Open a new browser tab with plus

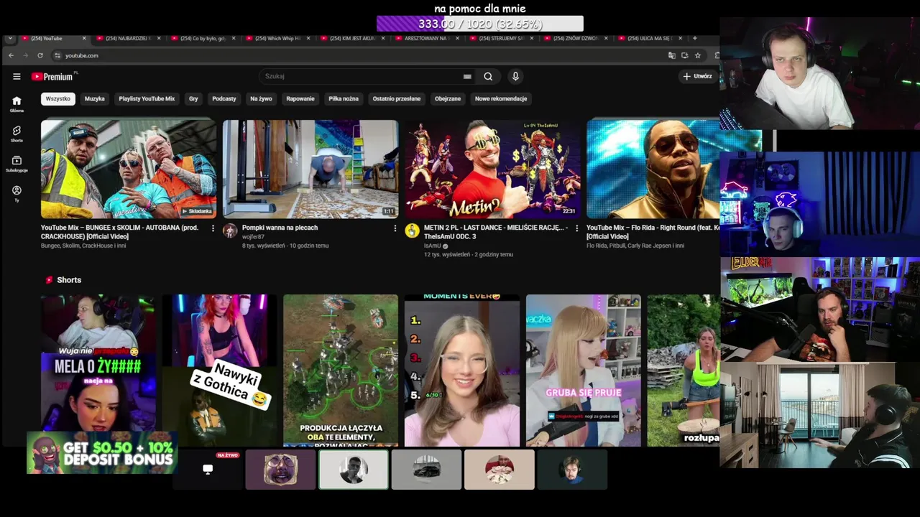[694, 38]
